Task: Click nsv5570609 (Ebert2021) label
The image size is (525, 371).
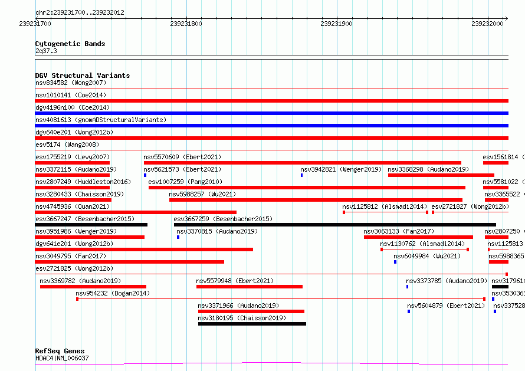Action: point(182,157)
